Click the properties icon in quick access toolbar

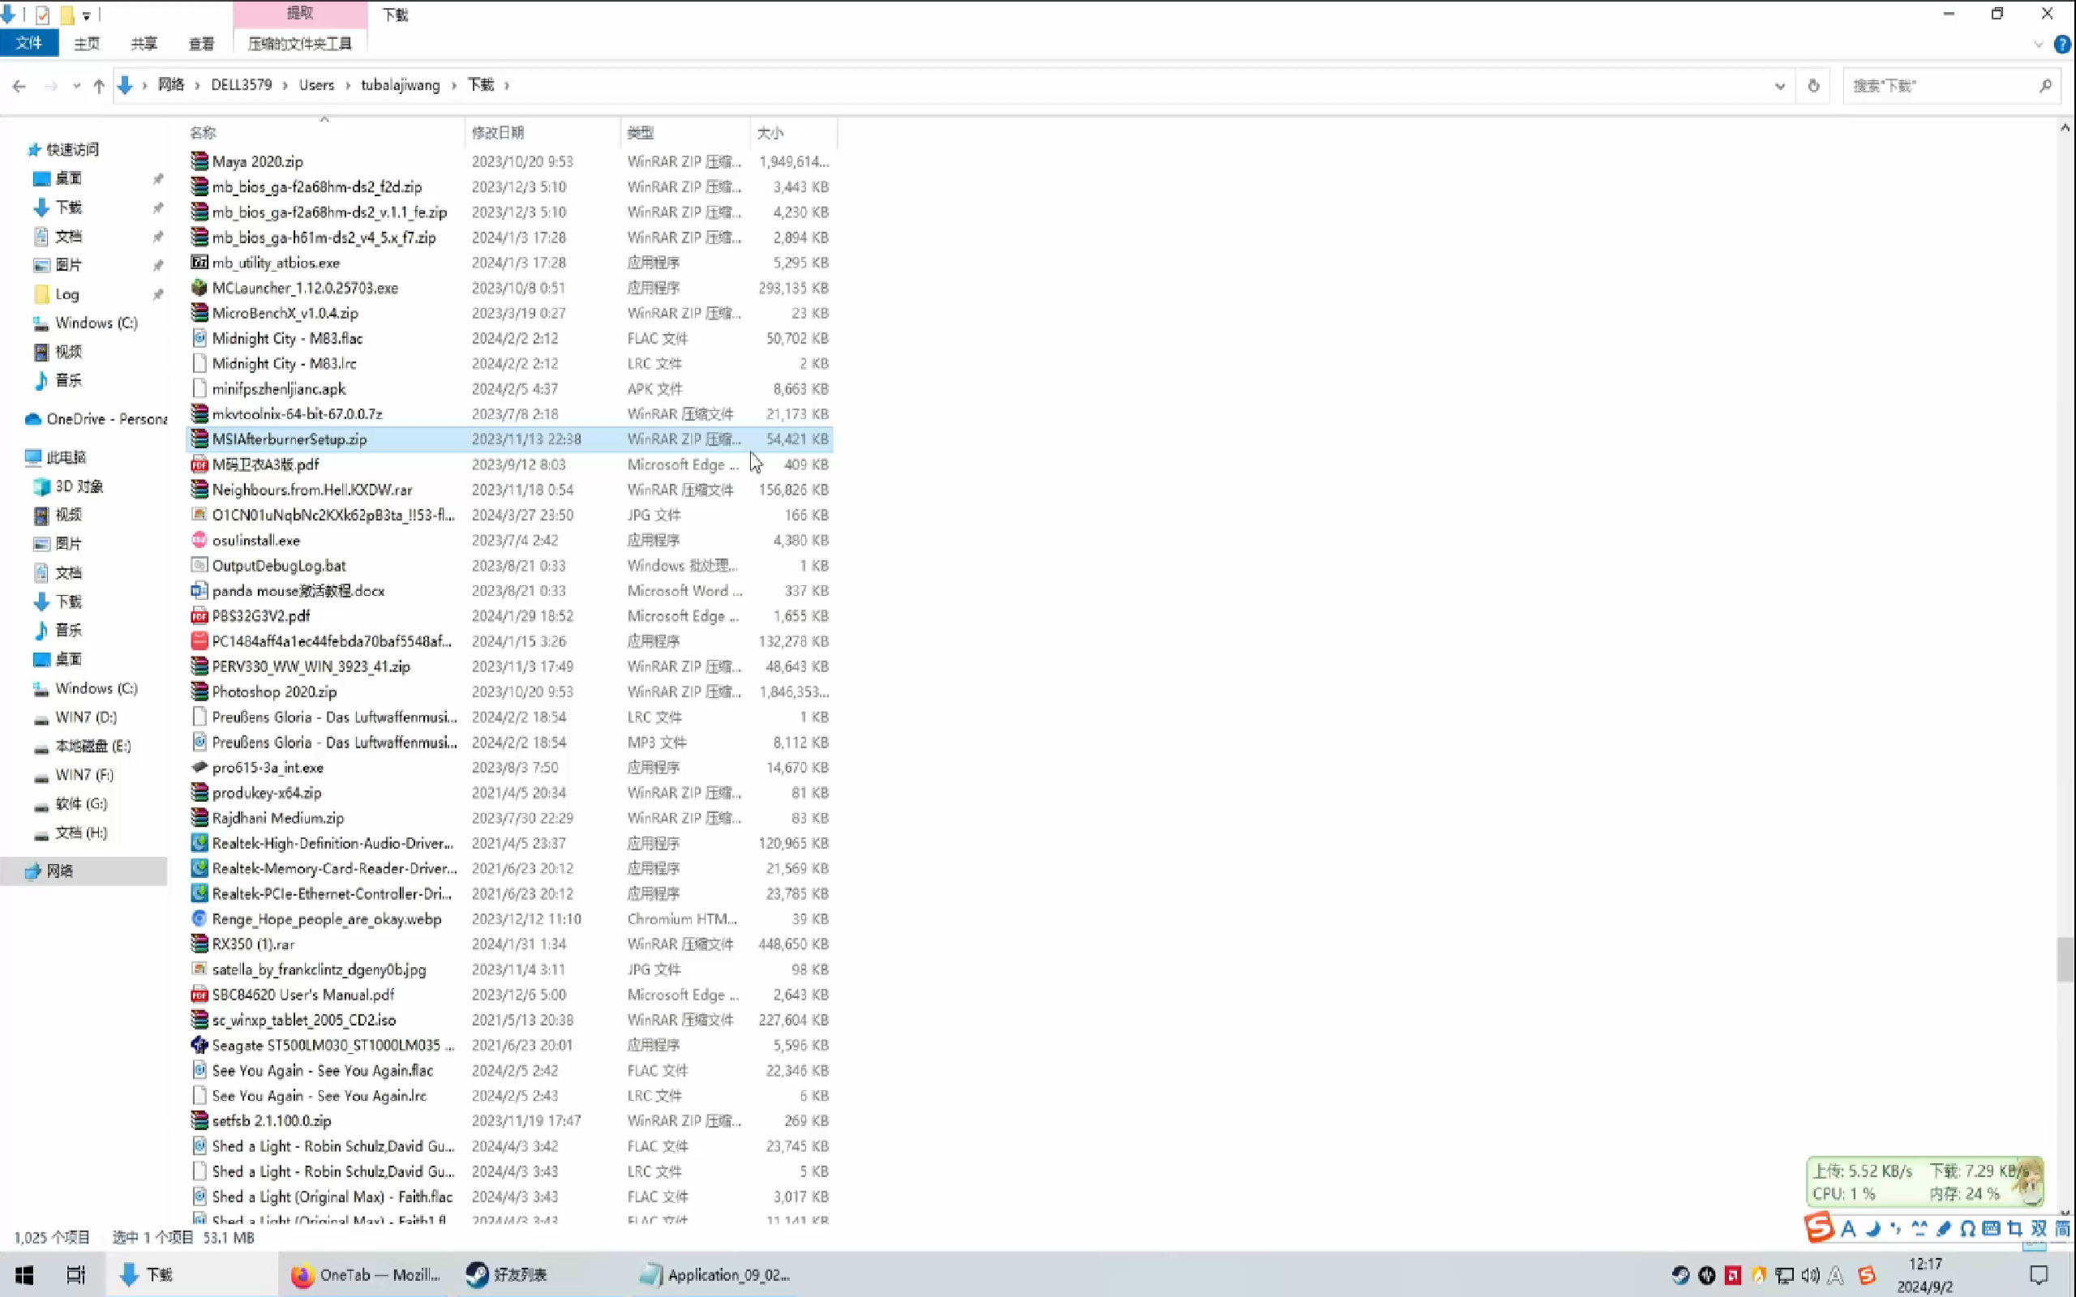click(42, 15)
